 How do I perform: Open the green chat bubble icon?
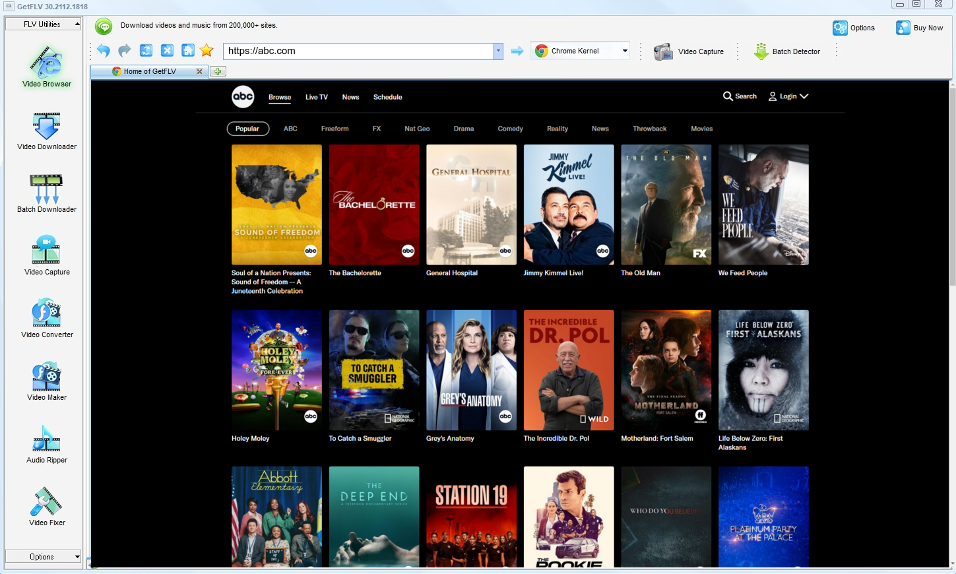[x=104, y=26]
